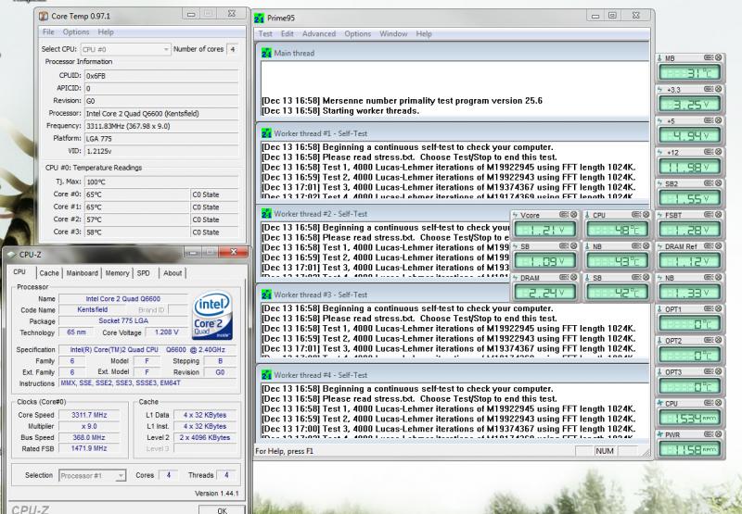Open settings icon on SB 1.09V gadget
This screenshot has height=514, width=742.
click(x=564, y=246)
